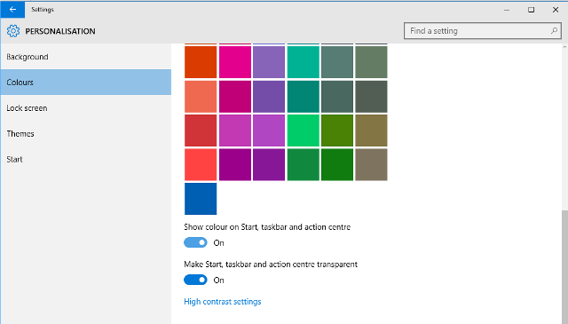Click the search magnifier icon

554,31
